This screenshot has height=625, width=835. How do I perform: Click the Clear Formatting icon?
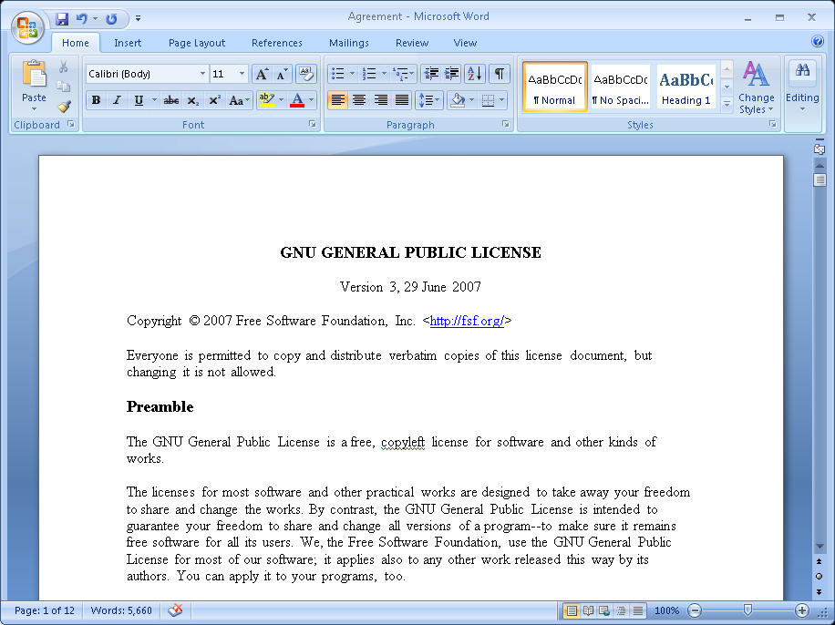pyautogui.click(x=305, y=74)
